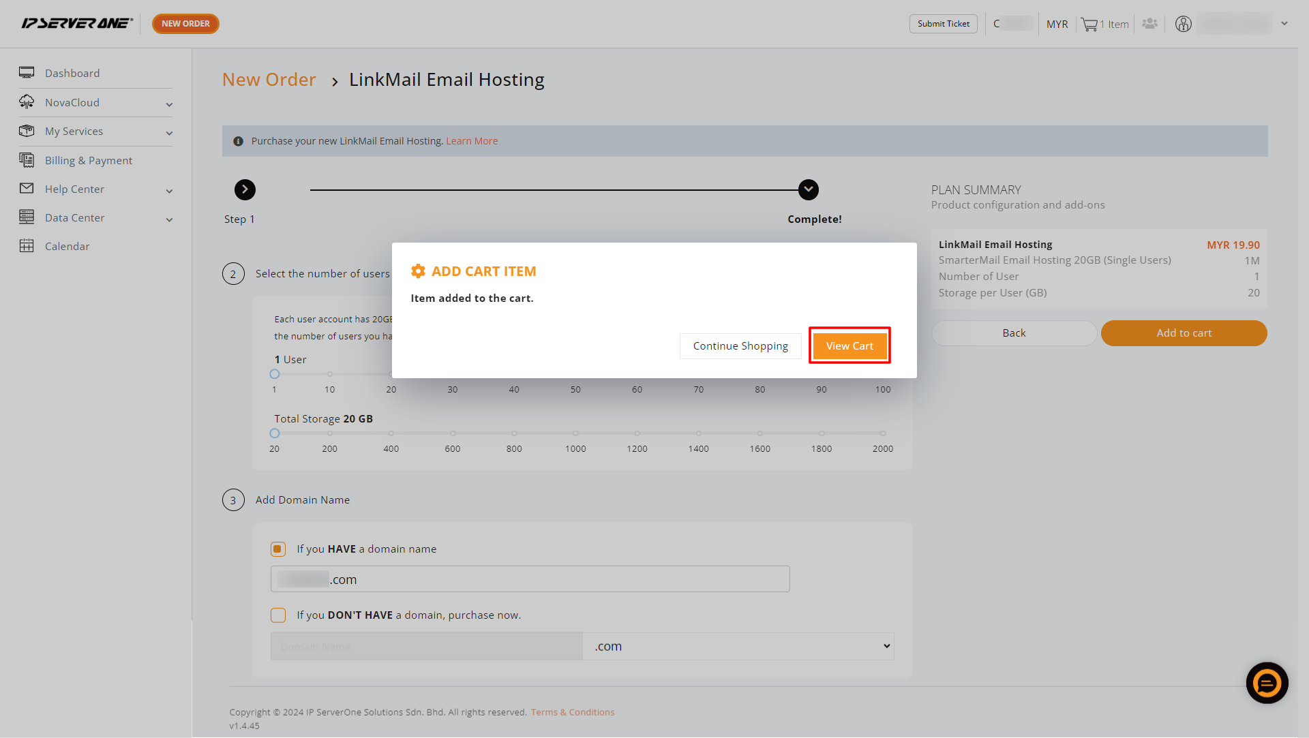
Task: Click the gear icon in Add Cart Item dialog
Action: [x=418, y=271]
